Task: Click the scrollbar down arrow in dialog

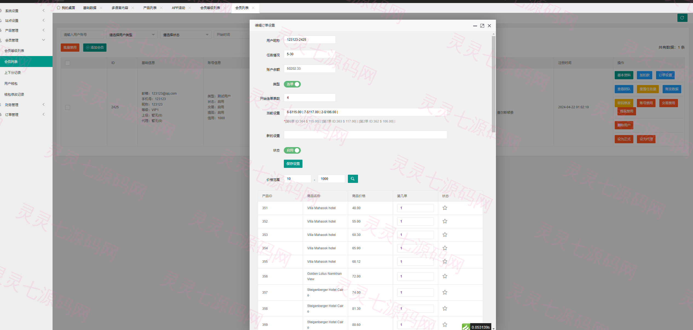Action: coord(493,328)
